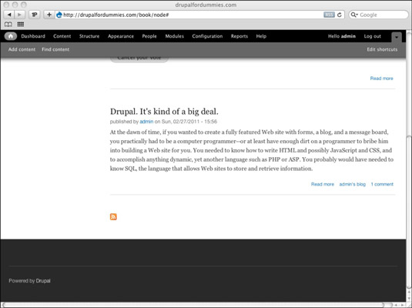Open the Configuration admin menu

(x=207, y=36)
